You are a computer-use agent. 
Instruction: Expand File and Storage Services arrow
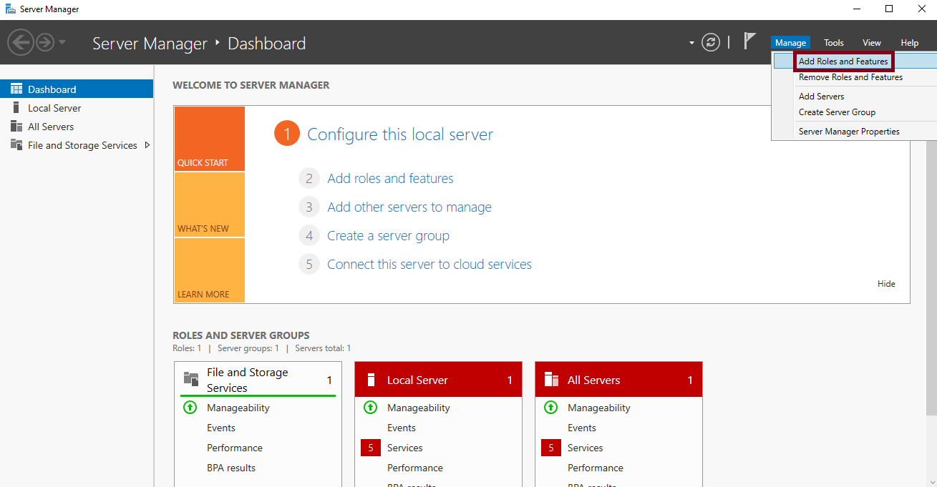pyautogui.click(x=147, y=145)
